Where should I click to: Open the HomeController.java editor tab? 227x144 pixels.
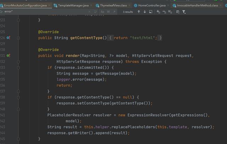[x=152, y=6]
